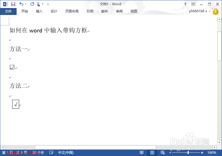Switch to the 邮件 (Mailings) tab

coord(105,11)
